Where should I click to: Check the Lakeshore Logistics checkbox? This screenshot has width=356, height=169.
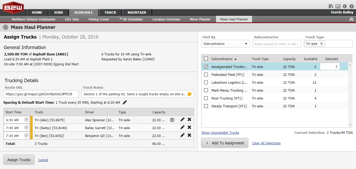coord(206,82)
